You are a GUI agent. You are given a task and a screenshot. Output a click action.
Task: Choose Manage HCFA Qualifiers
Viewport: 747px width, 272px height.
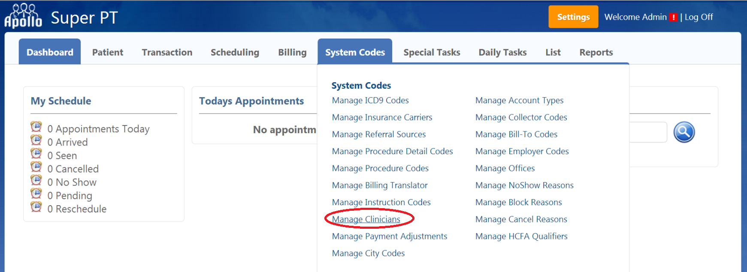(521, 236)
